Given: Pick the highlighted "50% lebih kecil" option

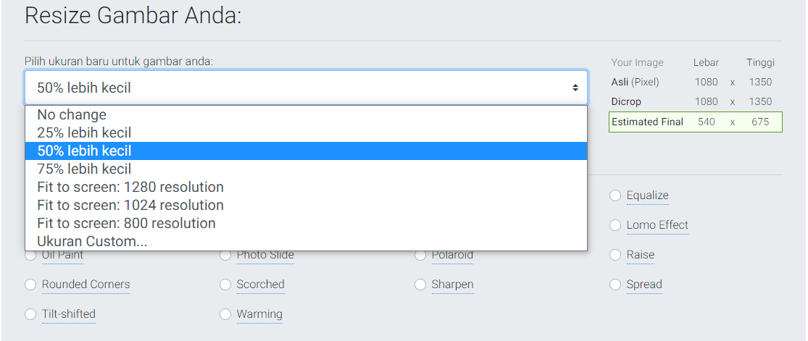Looking at the screenshot, I should [306, 151].
